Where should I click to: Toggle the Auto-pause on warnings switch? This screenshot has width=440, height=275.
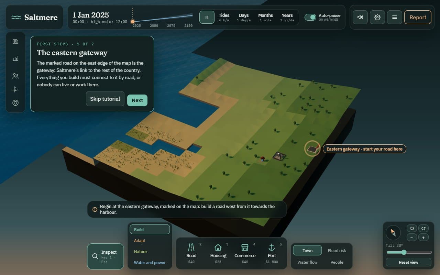click(x=310, y=17)
